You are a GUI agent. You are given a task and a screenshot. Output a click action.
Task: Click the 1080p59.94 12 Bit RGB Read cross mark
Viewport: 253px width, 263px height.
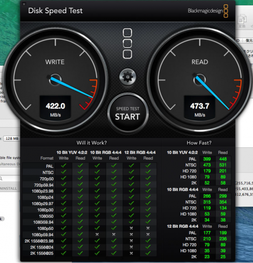tap(148, 234)
